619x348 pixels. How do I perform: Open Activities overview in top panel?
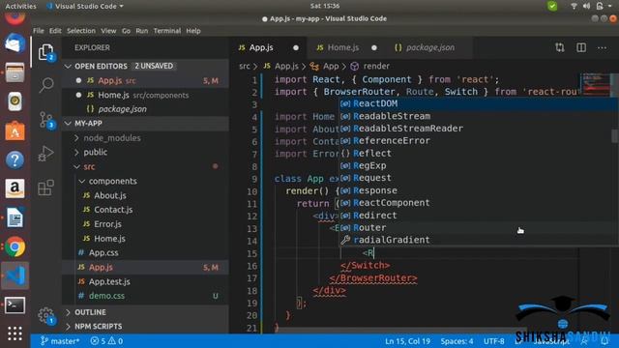pyautogui.click(x=20, y=6)
